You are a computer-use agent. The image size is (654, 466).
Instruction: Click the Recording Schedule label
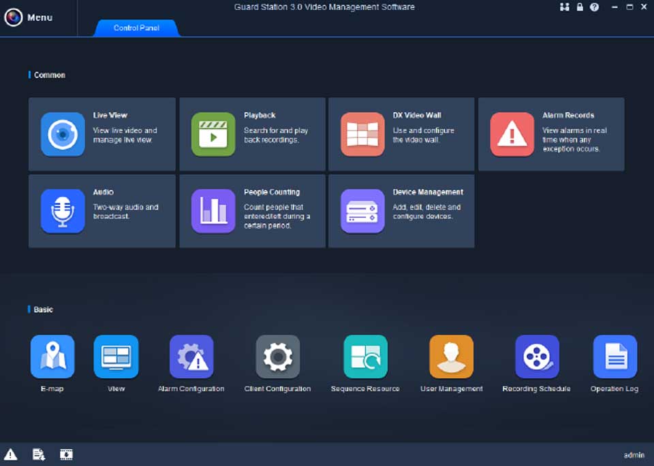click(x=536, y=388)
